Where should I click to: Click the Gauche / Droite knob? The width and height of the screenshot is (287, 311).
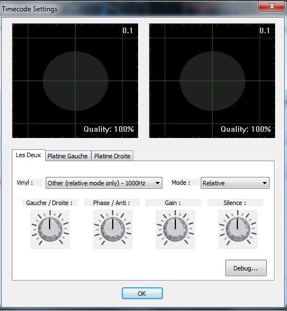point(50,229)
